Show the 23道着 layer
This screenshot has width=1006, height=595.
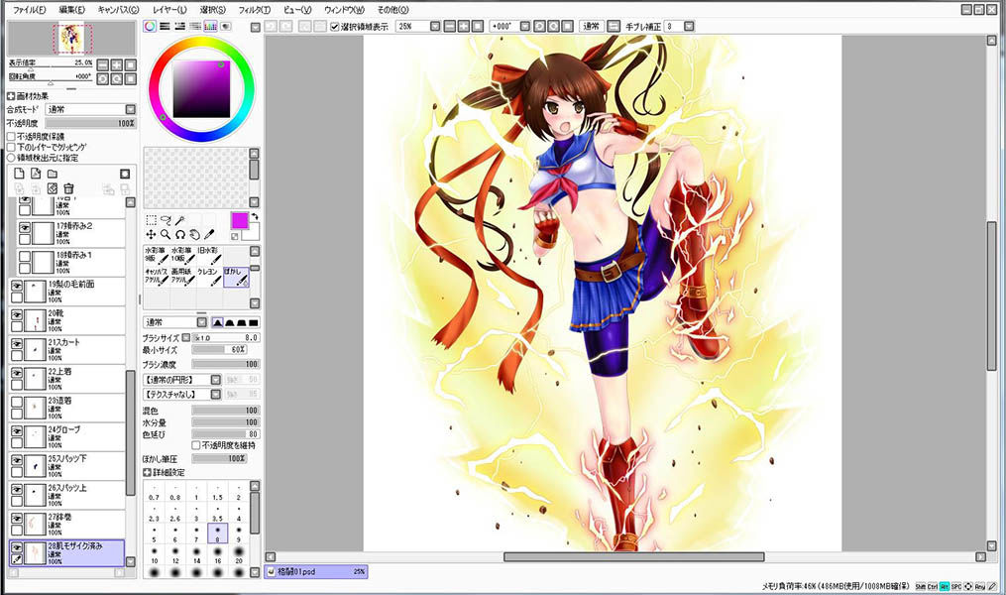(x=17, y=402)
